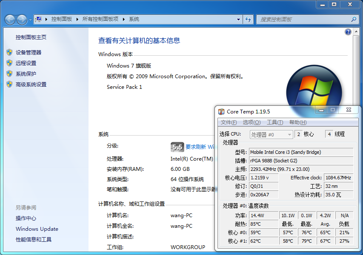Screen dimensions: 363x255
Task: Click the Back navigation arrow button
Action: pyautogui.click(x=10, y=20)
